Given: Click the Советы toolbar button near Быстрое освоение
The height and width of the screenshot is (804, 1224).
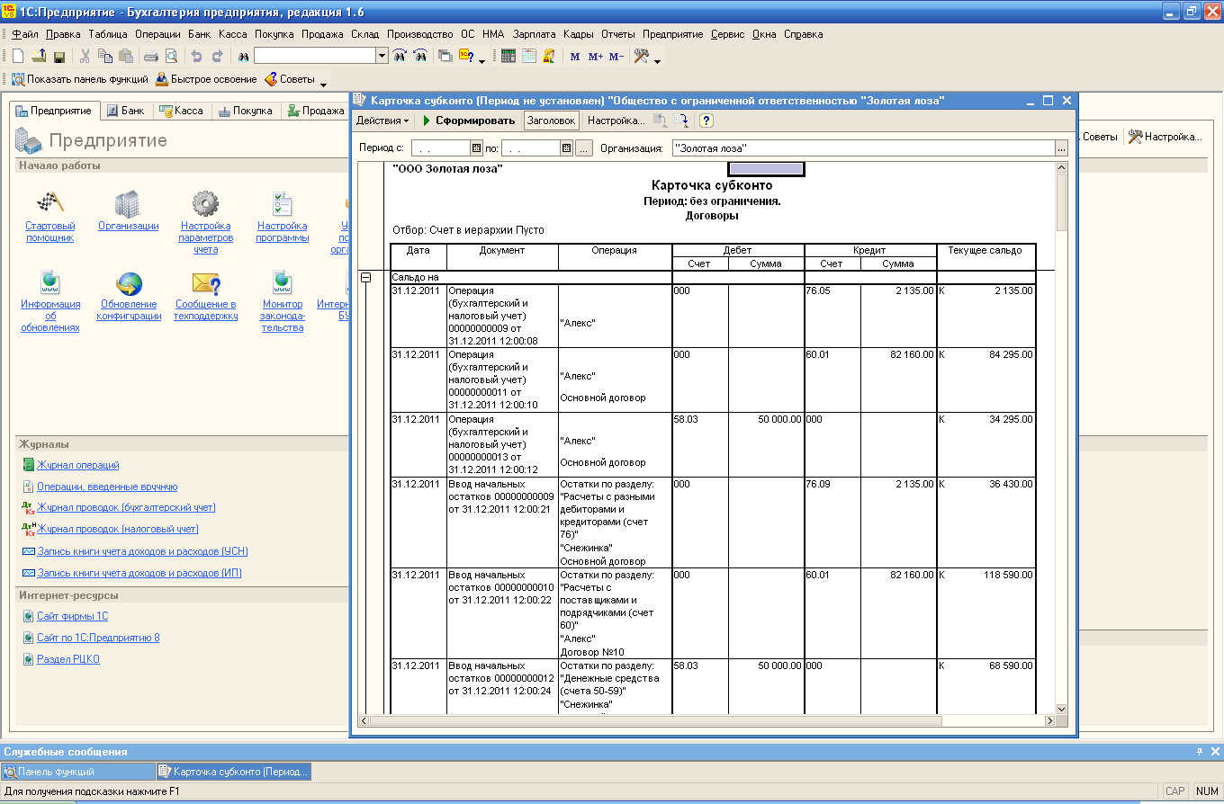Looking at the screenshot, I should [x=289, y=79].
